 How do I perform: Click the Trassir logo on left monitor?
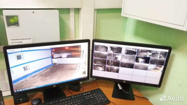[12, 50]
